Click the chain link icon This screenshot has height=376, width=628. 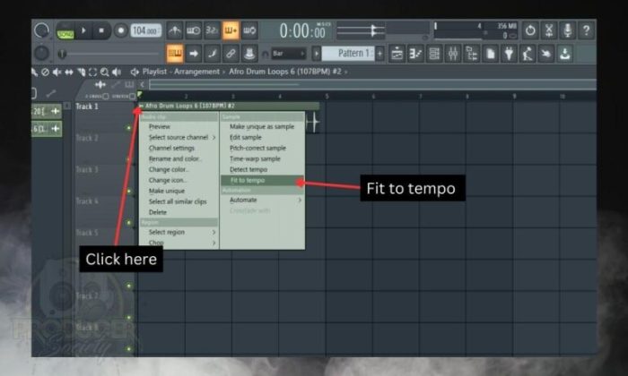(231, 54)
